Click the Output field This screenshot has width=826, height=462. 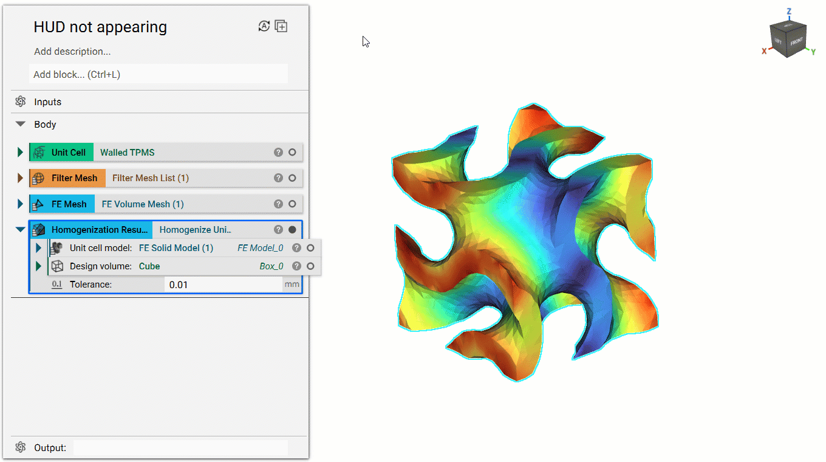tap(180, 447)
